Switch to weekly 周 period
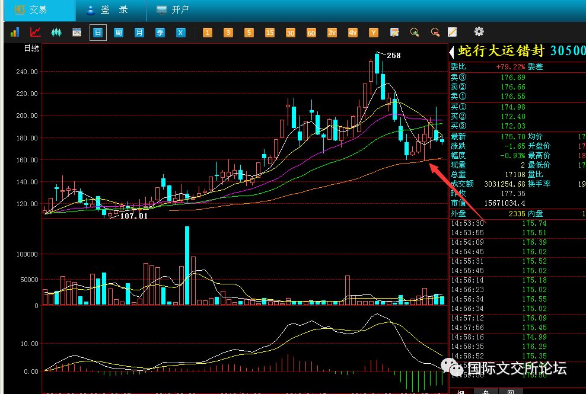The width and height of the screenshot is (586, 394). tap(119, 33)
